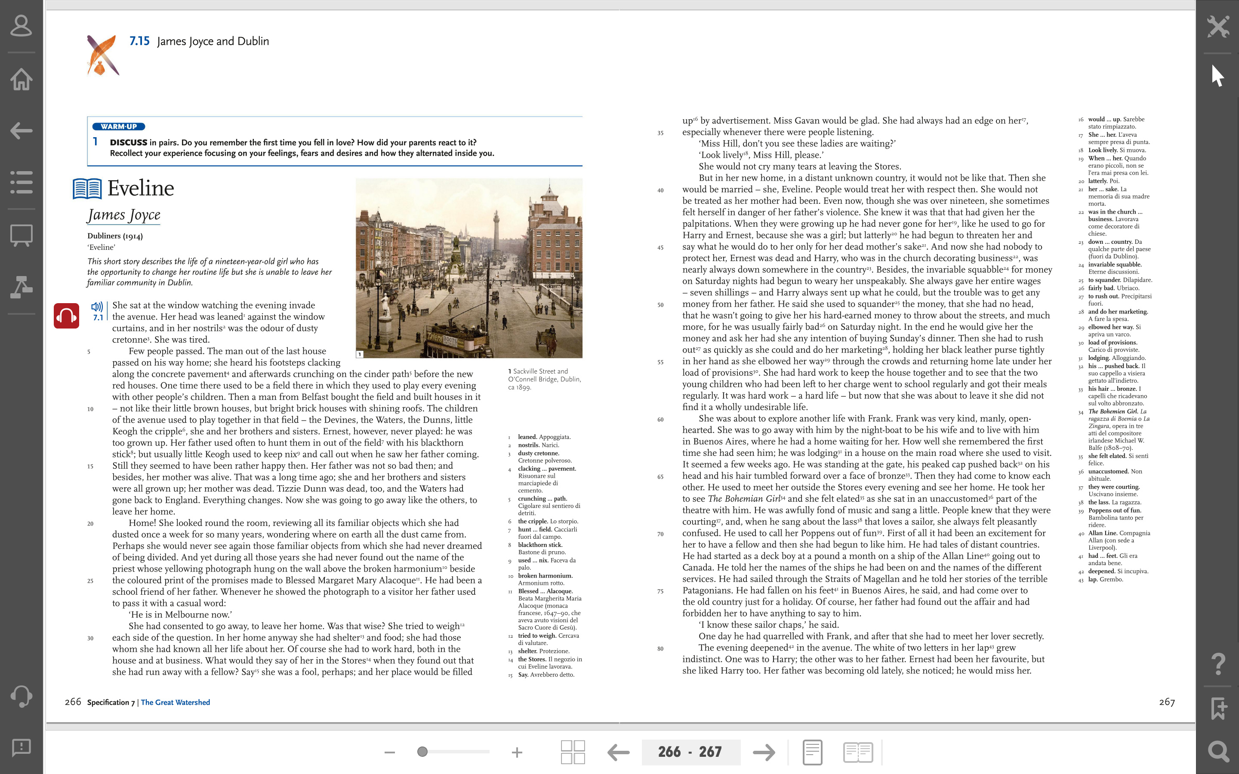Open the tools wrench icon
This screenshot has height=774, width=1239.
point(1218,27)
